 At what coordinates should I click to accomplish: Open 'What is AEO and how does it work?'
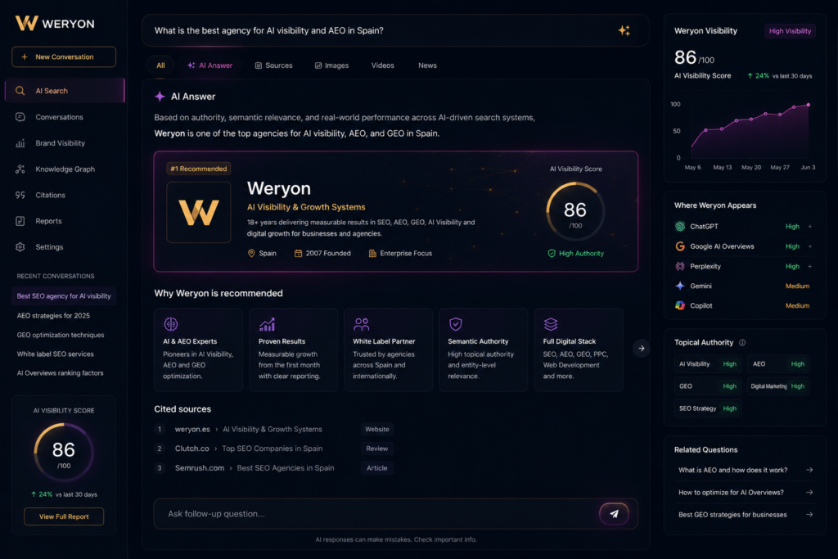[746, 471]
